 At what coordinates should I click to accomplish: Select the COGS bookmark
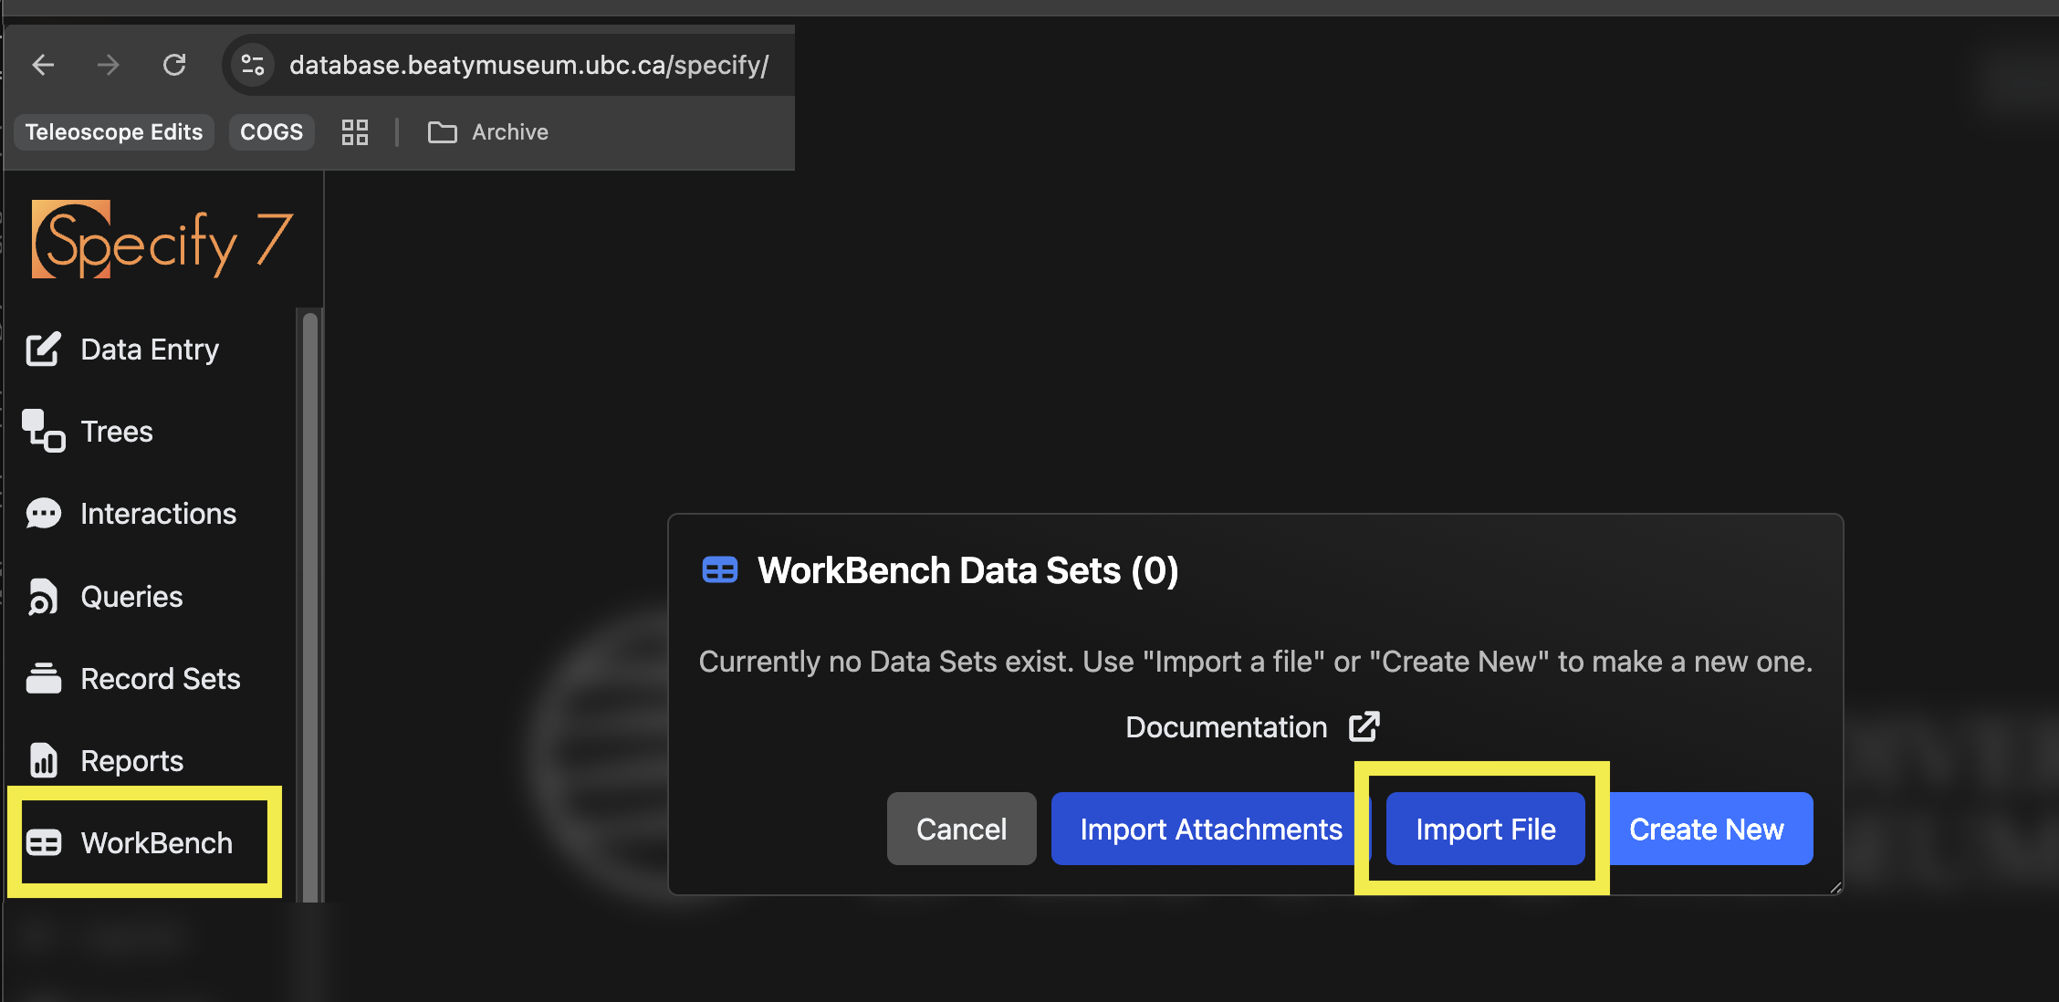(x=271, y=132)
